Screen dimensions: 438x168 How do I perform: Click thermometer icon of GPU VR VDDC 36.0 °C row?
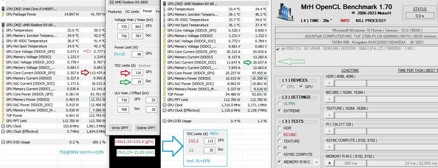coord(3,41)
